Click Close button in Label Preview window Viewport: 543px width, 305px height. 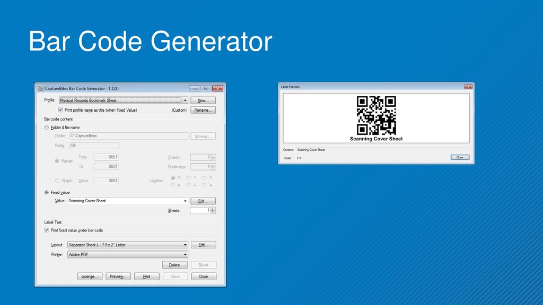[x=460, y=157]
